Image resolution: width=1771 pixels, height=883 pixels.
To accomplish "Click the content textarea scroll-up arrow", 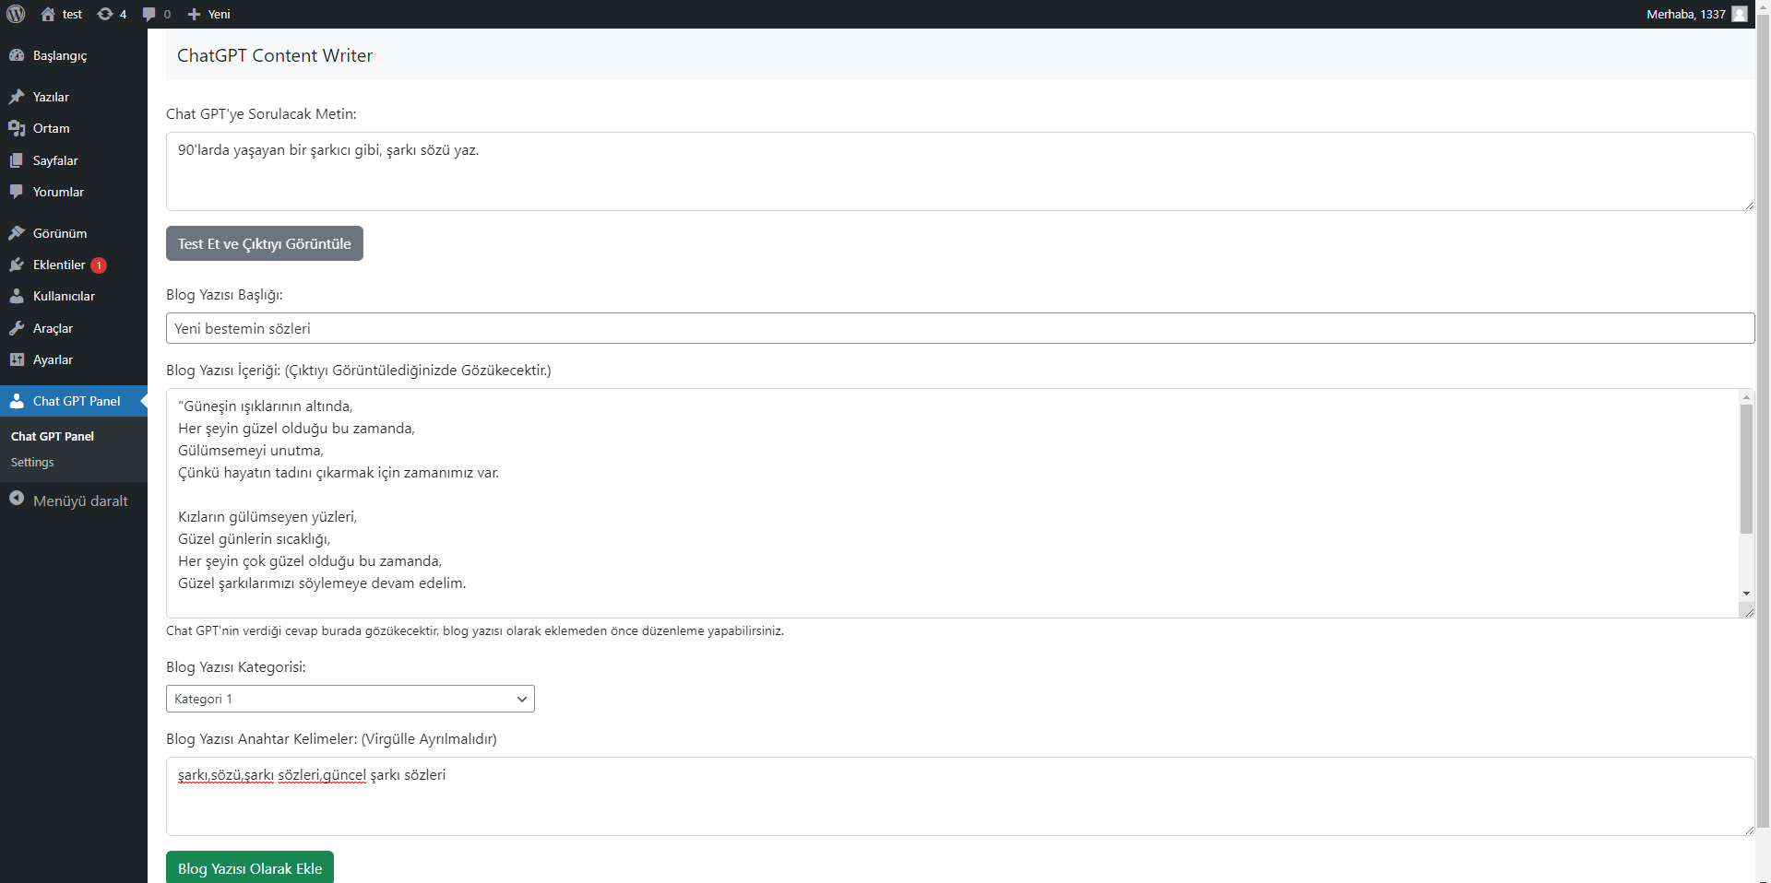I will pyautogui.click(x=1746, y=396).
